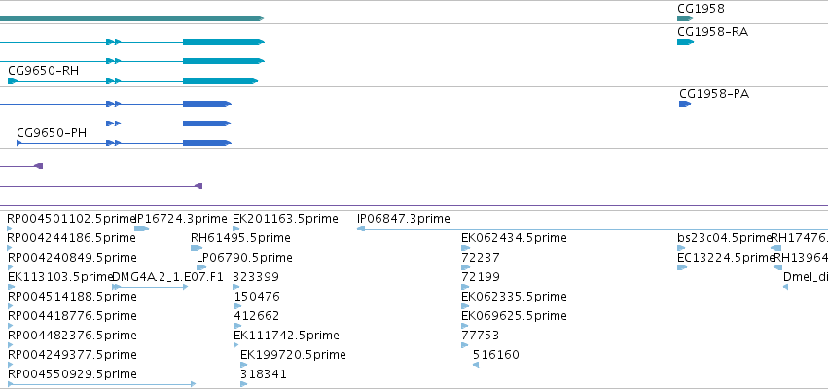
Task: Select the EK201163.5prime feature label
Action: pos(285,219)
